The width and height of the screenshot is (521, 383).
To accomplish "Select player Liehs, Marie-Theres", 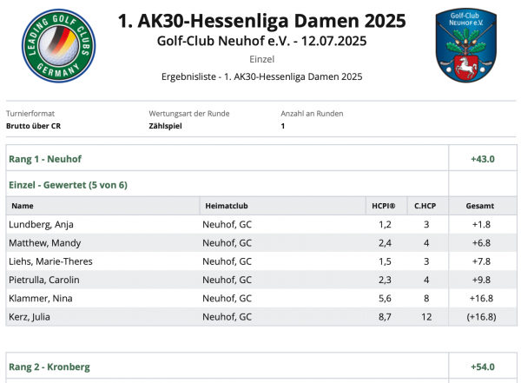I will 51,261.
